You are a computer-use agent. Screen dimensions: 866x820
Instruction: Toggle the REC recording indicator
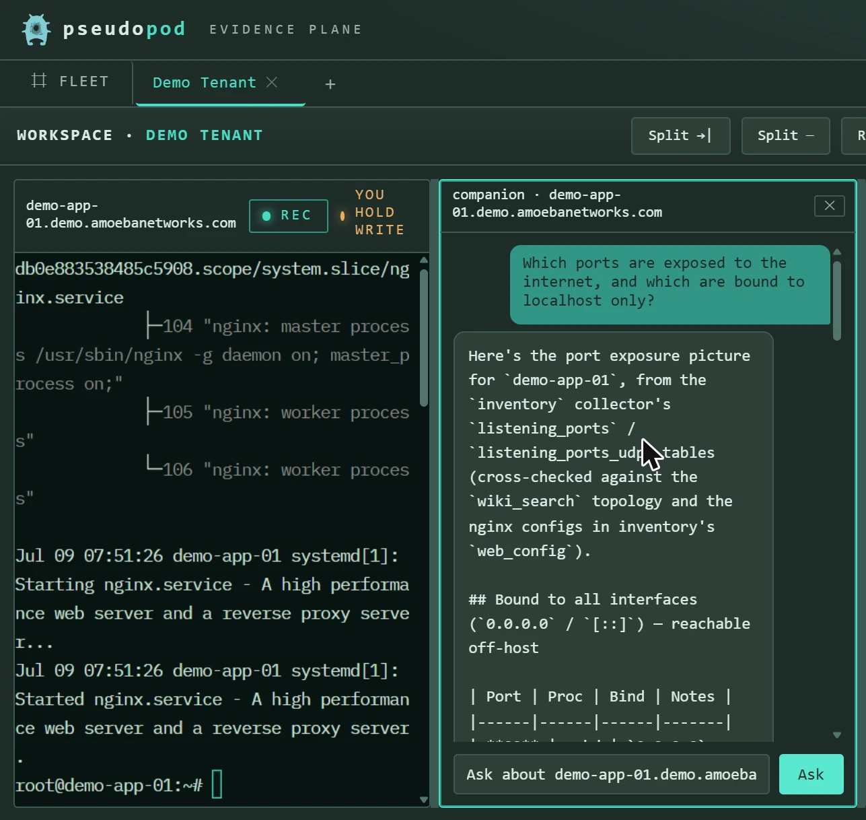click(289, 216)
